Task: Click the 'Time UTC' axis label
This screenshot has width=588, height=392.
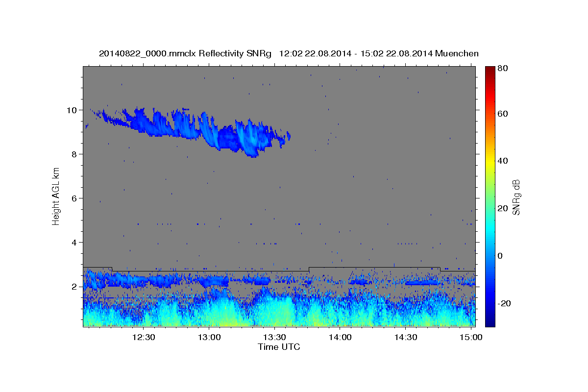Action: pos(279,347)
